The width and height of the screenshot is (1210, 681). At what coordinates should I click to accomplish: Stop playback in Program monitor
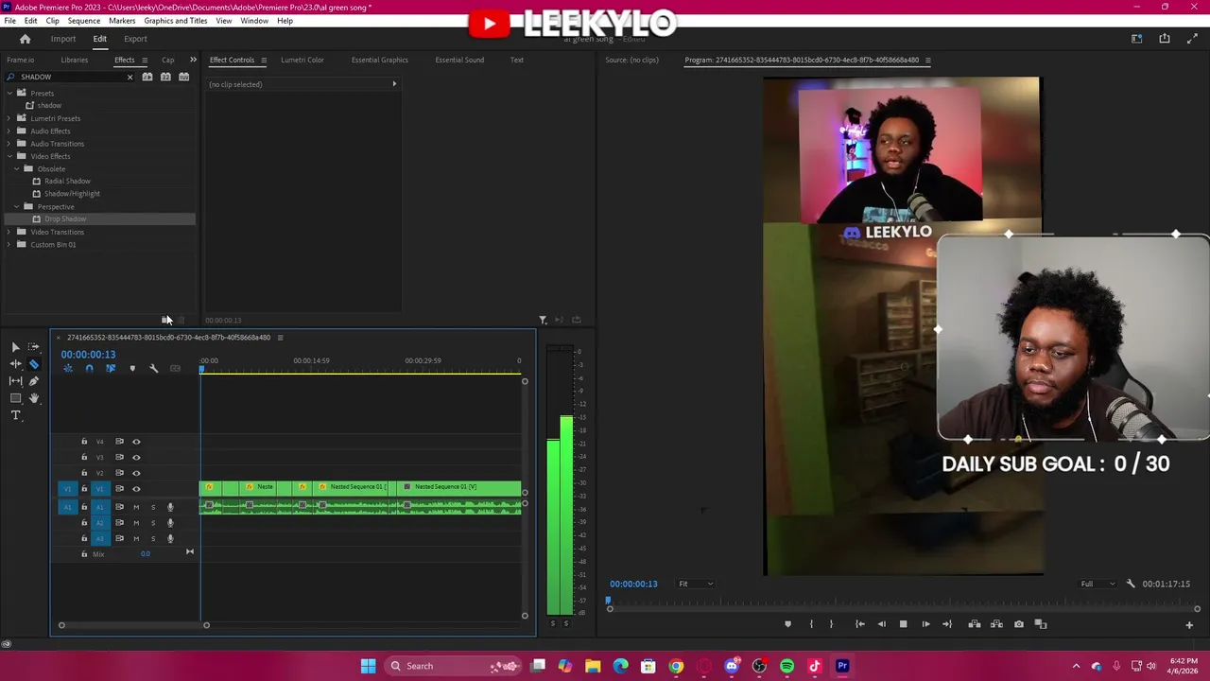(903, 624)
